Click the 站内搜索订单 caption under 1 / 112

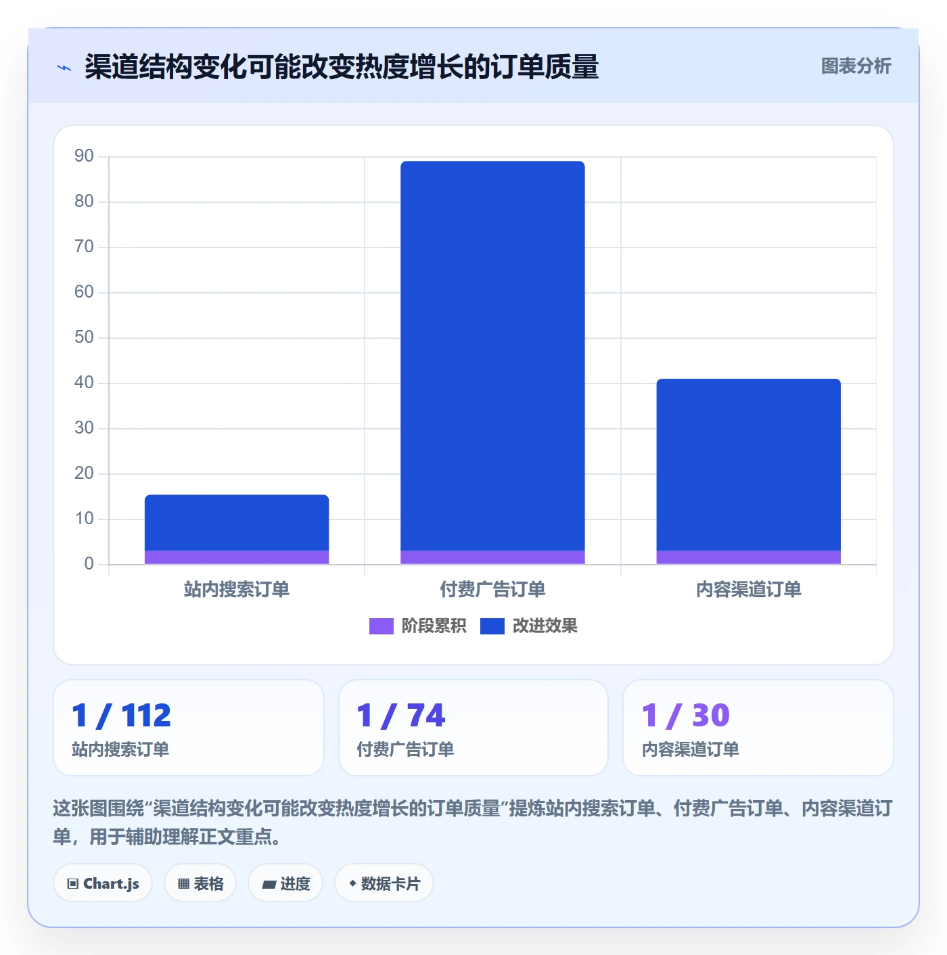(x=120, y=749)
